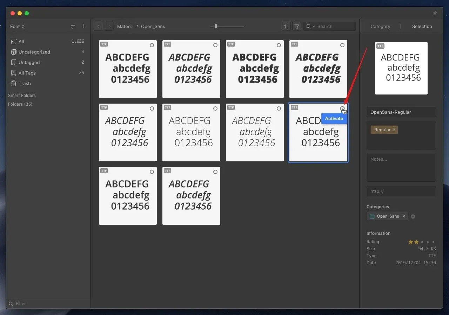The height and width of the screenshot is (315, 449).
Task: Open the Trash in the sidebar
Action: pos(25,83)
